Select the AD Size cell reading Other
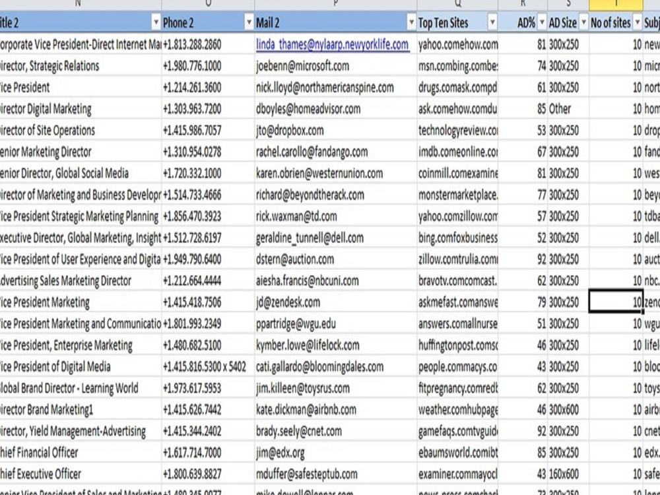 (x=568, y=109)
